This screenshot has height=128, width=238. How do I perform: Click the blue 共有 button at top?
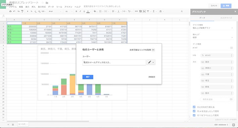[226, 6]
